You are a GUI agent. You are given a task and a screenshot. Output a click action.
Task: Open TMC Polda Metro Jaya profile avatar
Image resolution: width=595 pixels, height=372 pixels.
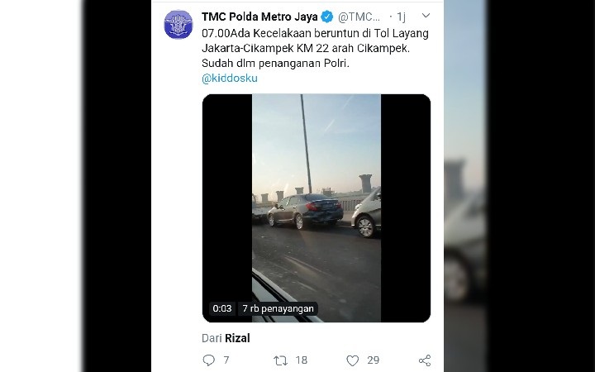point(178,24)
